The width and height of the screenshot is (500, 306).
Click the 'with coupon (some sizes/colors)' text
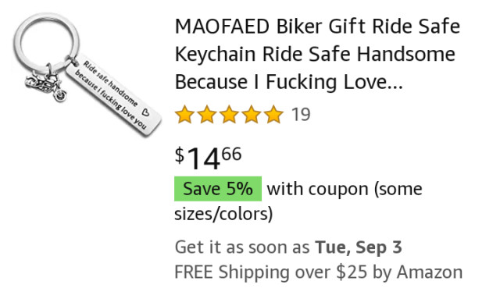click(x=298, y=201)
